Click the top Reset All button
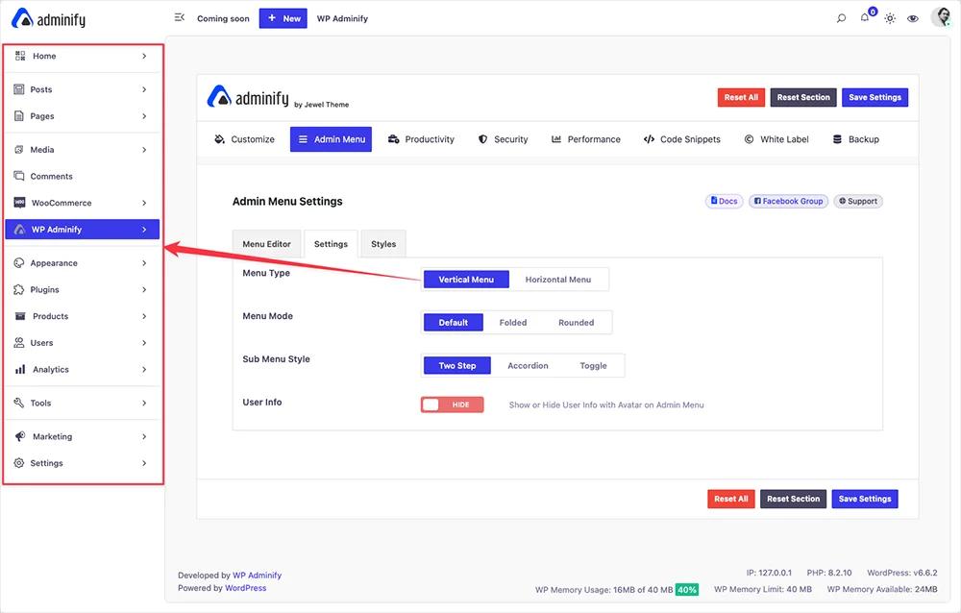 741,97
